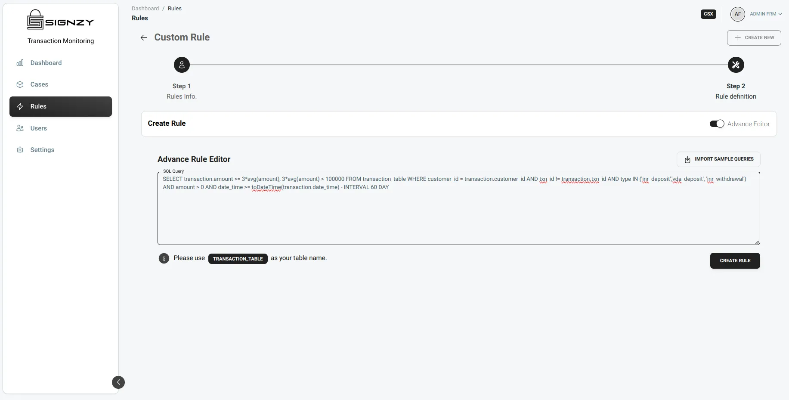Open Dashboard from the sidebar
This screenshot has height=400, width=789.
coord(61,63)
